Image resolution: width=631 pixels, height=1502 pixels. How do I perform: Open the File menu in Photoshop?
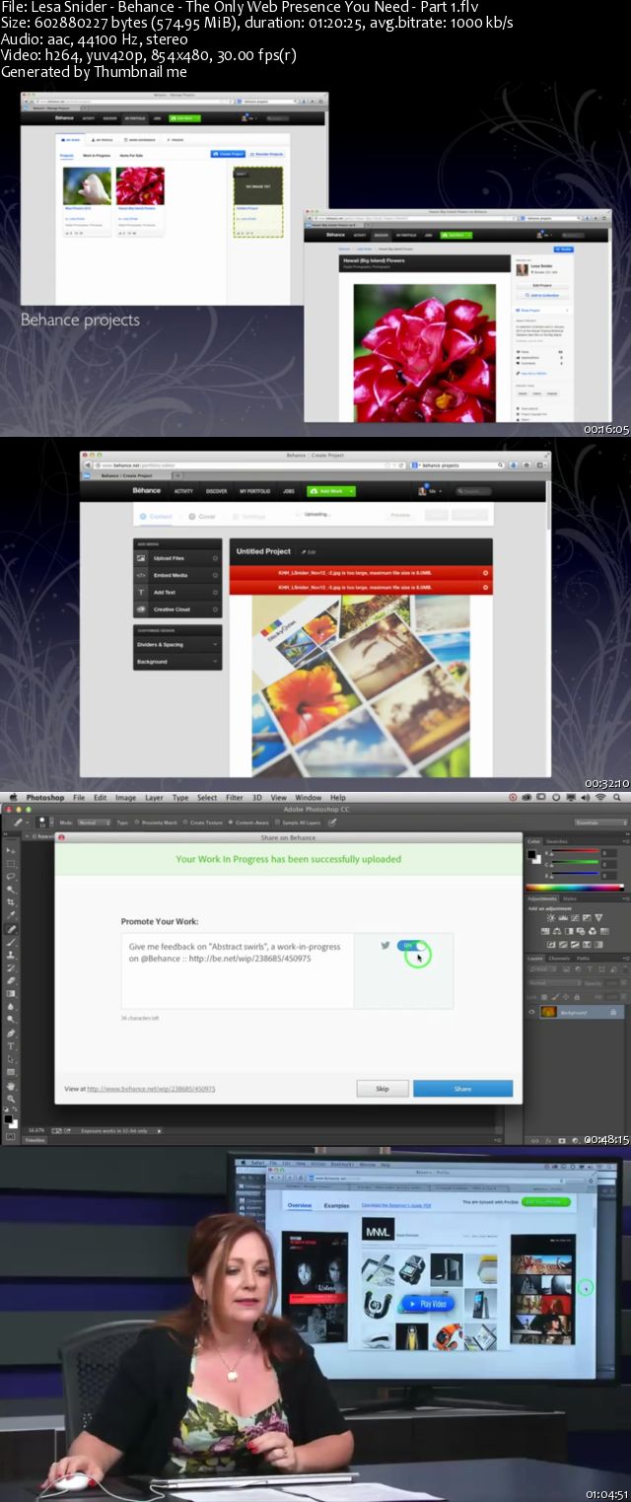point(78,797)
